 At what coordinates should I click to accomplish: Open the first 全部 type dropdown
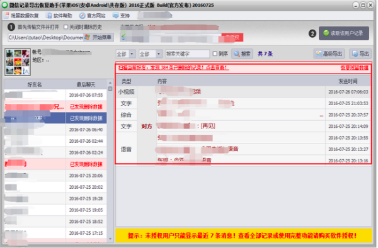point(125,54)
